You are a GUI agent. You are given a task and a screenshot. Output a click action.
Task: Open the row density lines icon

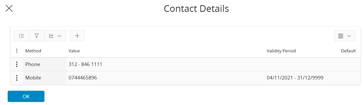click(341, 36)
